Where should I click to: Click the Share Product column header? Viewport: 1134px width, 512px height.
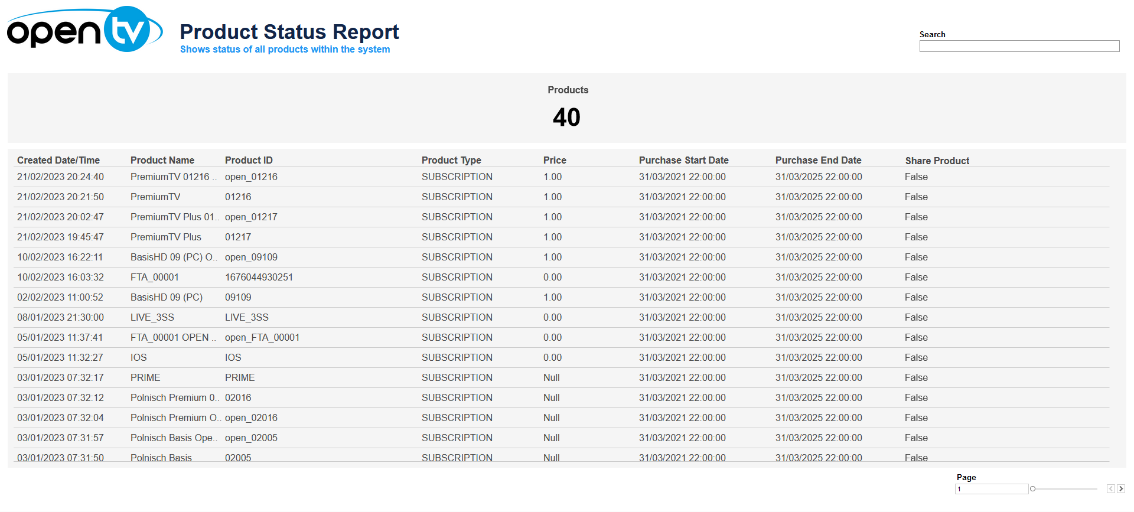pyautogui.click(x=937, y=161)
